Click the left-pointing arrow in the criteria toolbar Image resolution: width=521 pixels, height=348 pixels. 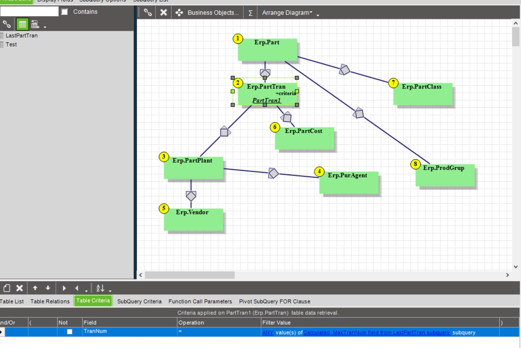point(77,288)
